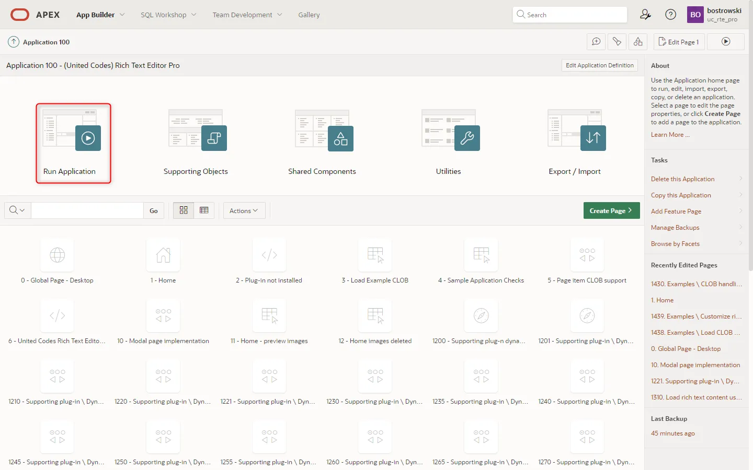Focus the page search text field
This screenshot has height=470, width=753.
87,210
